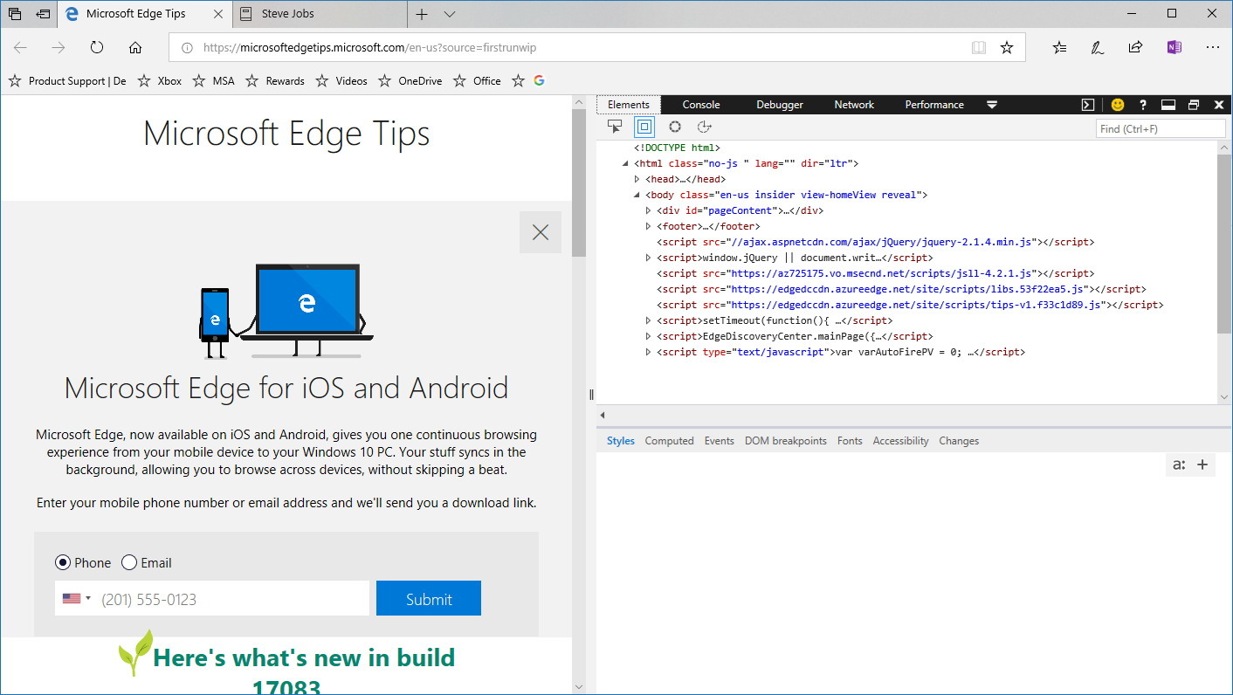1233x695 pixels.
Task: Reload the page with refresh icon
Action: [97, 47]
